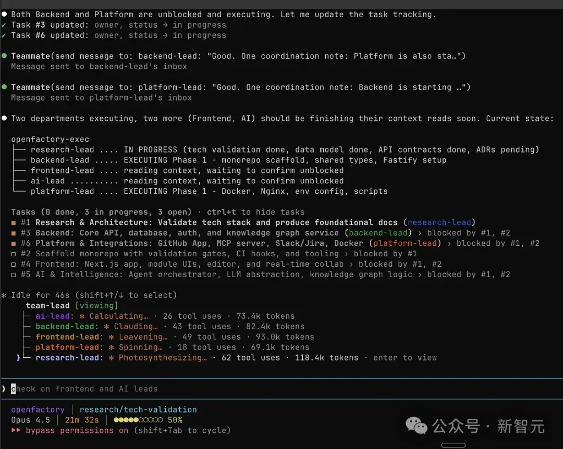Click the '49 tool uses' count for frontend-lead
563x449 pixels.
(x=212, y=336)
